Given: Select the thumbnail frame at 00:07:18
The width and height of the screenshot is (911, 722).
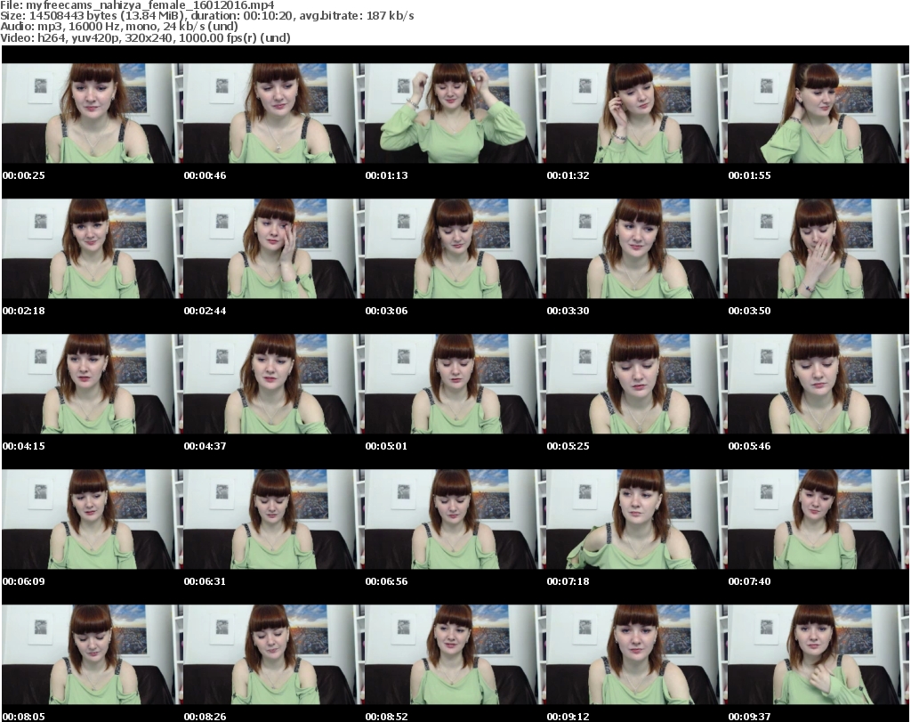Looking at the screenshot, I should point(636,520).
